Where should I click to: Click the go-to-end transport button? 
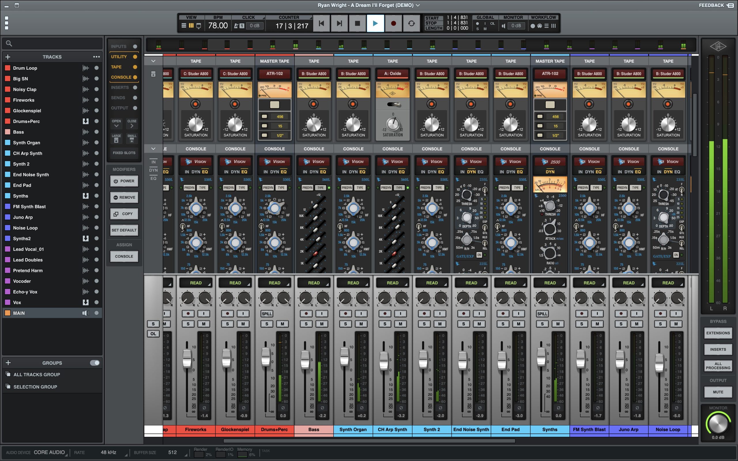tap(339, 23)
